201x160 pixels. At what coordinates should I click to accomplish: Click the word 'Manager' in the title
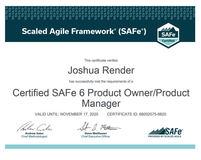coord(101,104)
